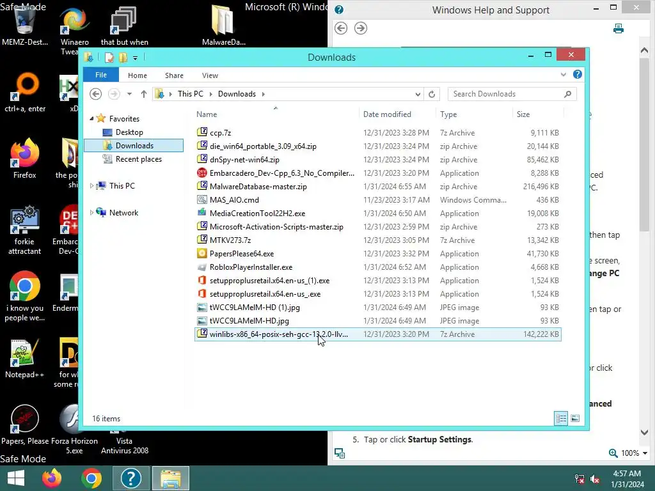Select the MalwareDa... folder on desktop

pos(223,24)
